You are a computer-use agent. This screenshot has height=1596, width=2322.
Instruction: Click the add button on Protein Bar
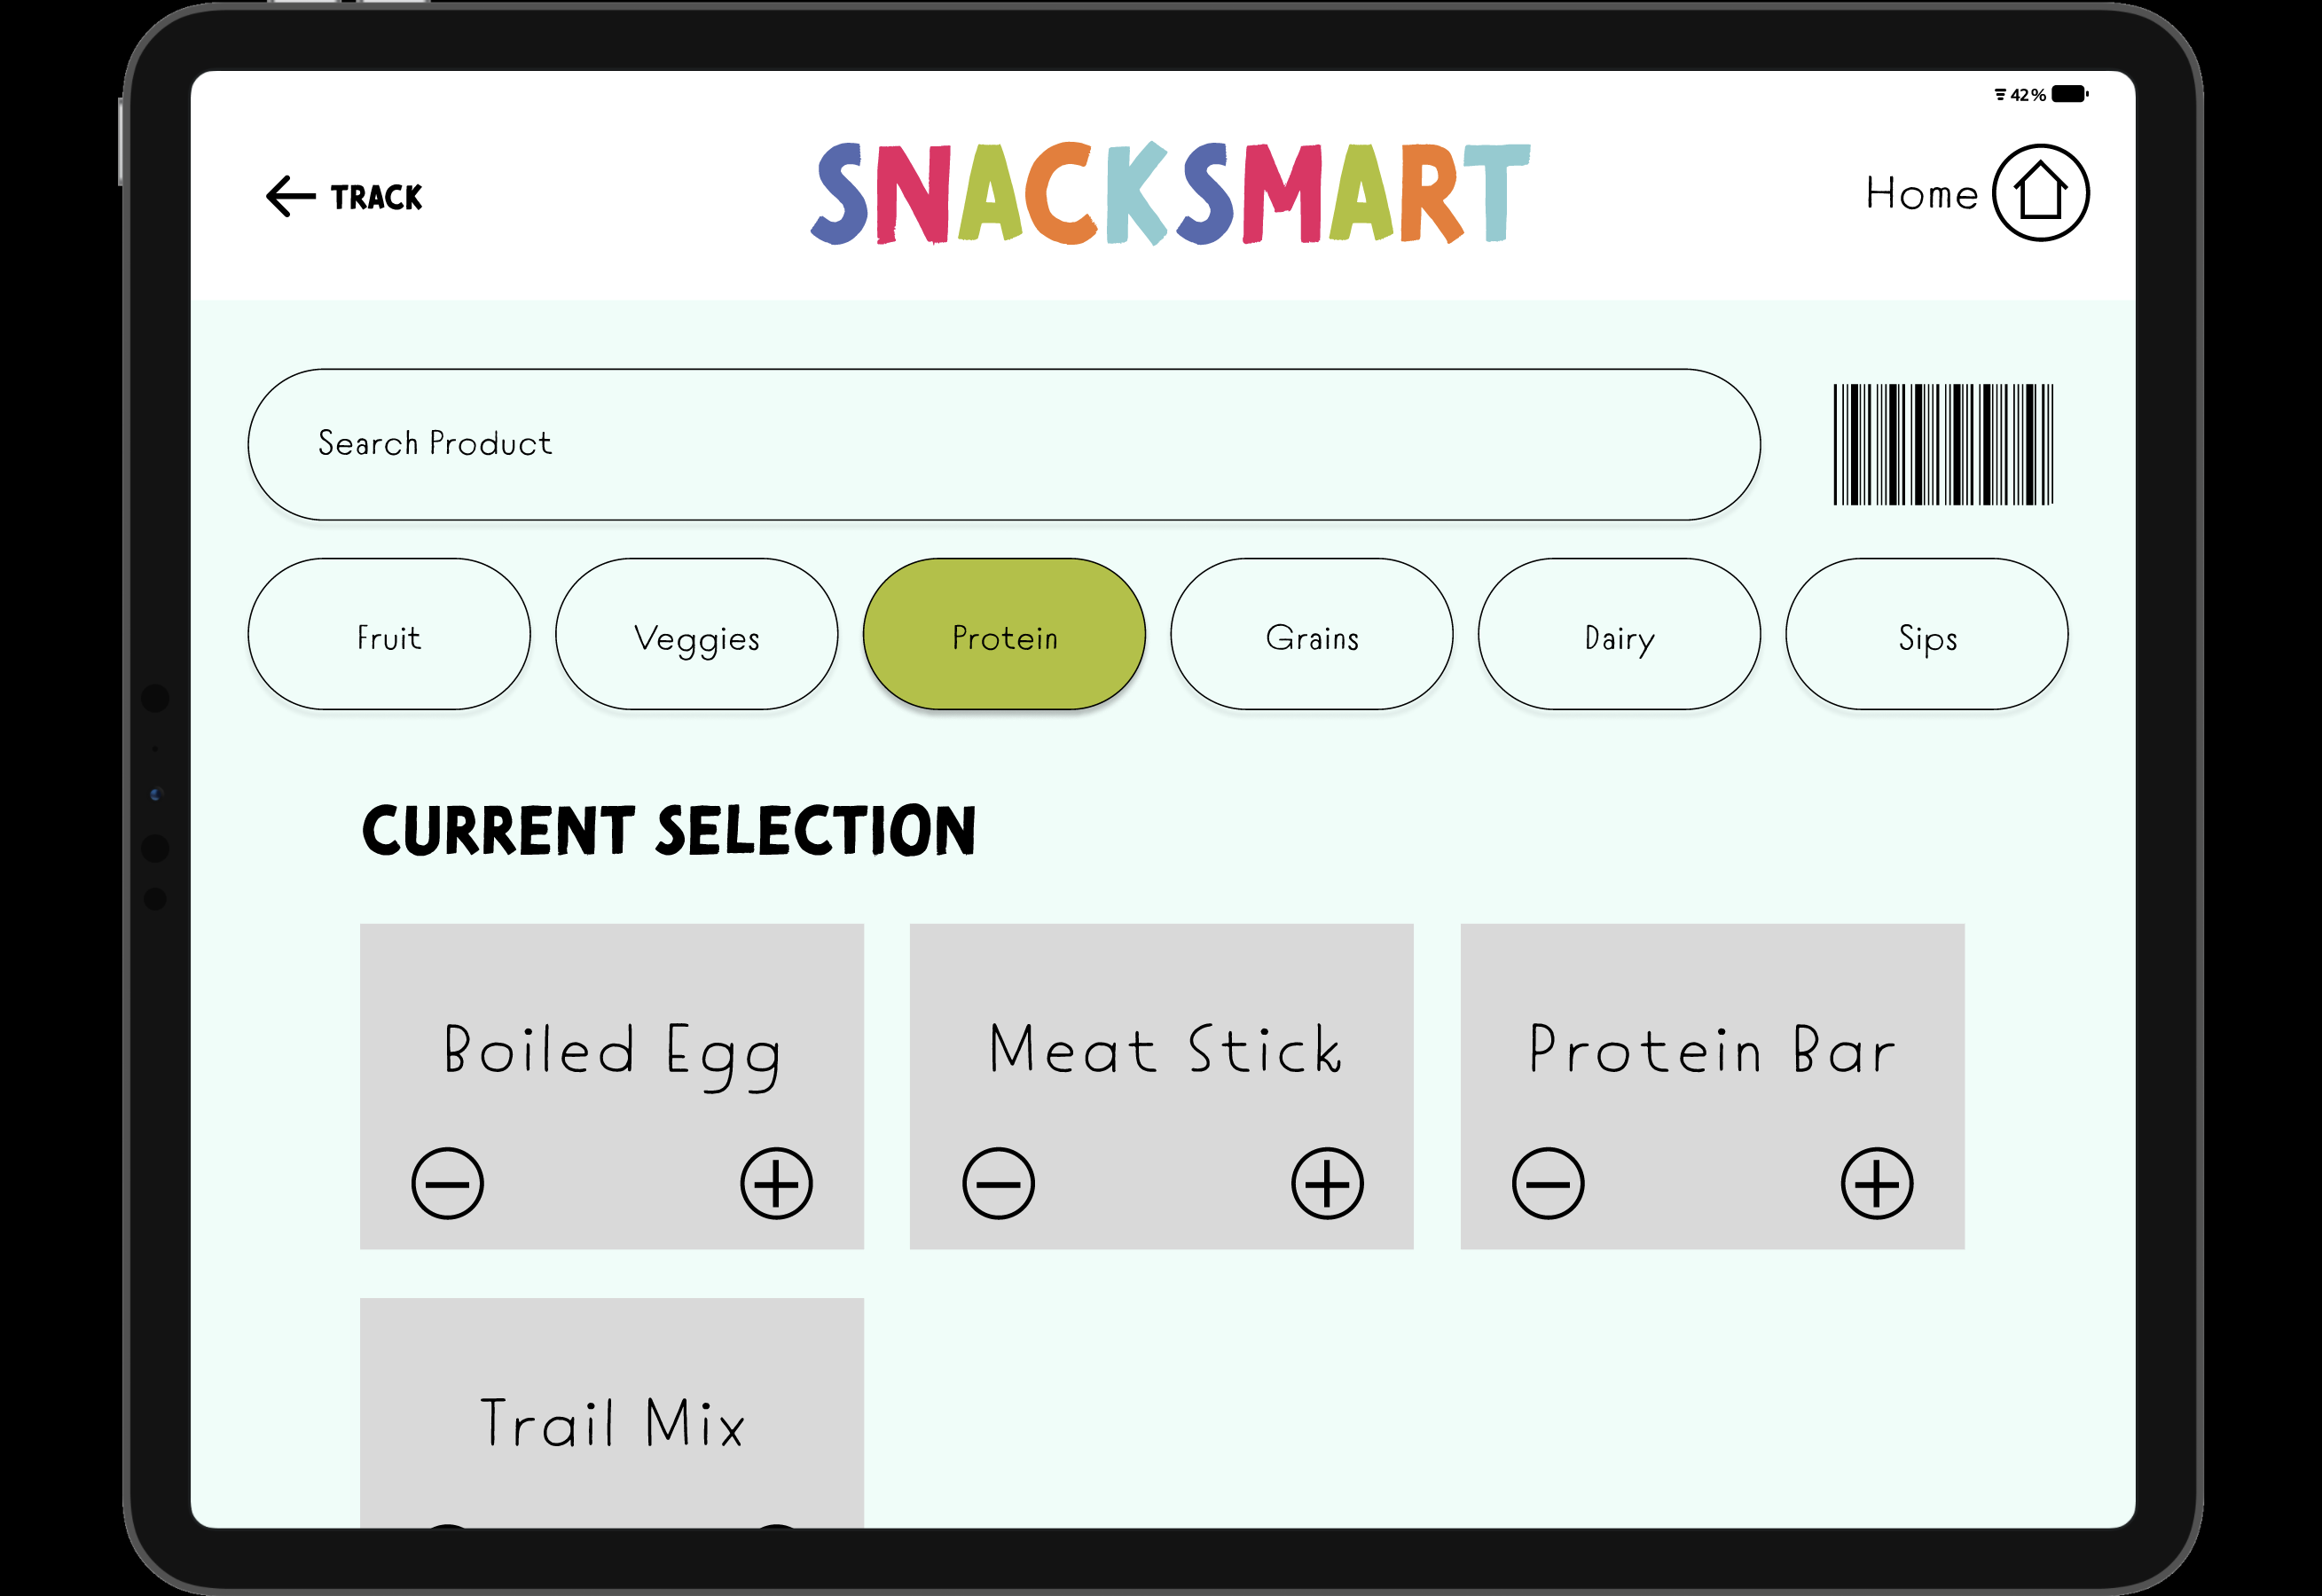tap(1878, 1184)
